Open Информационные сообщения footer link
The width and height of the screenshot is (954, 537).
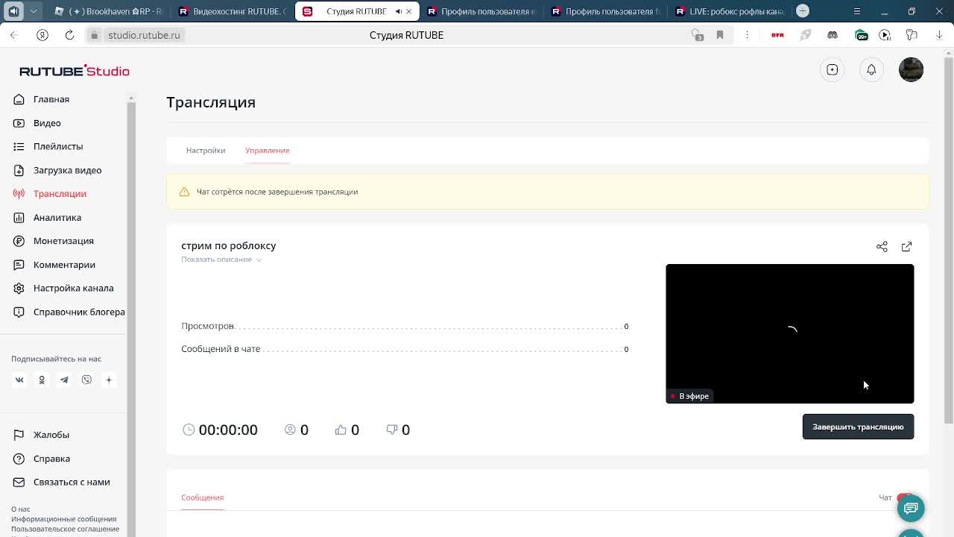click(64, 519)
